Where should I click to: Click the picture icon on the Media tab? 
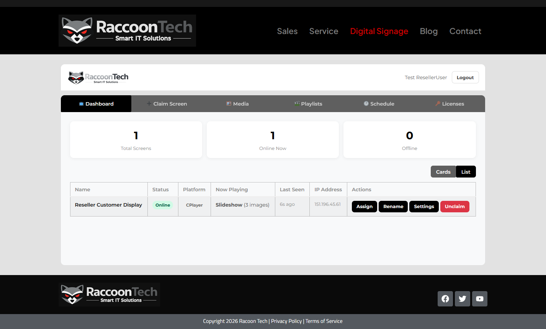[x=229, y=103]
